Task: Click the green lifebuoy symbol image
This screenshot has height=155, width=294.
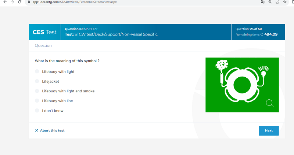Action: point(242,85)
